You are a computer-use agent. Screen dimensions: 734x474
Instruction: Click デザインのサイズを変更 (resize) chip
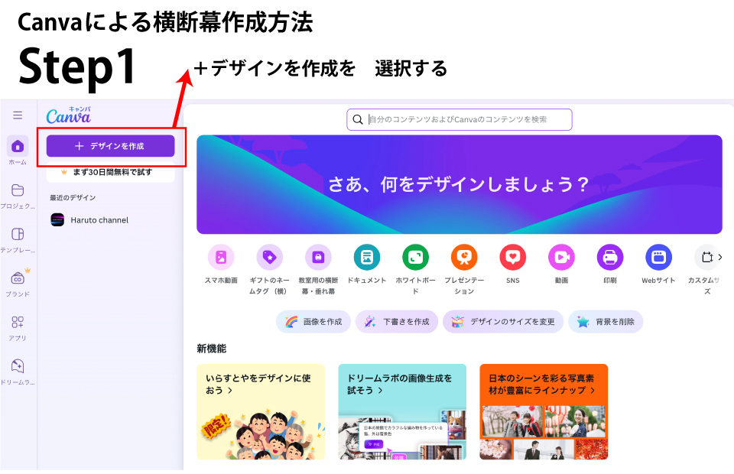[503, 321]
